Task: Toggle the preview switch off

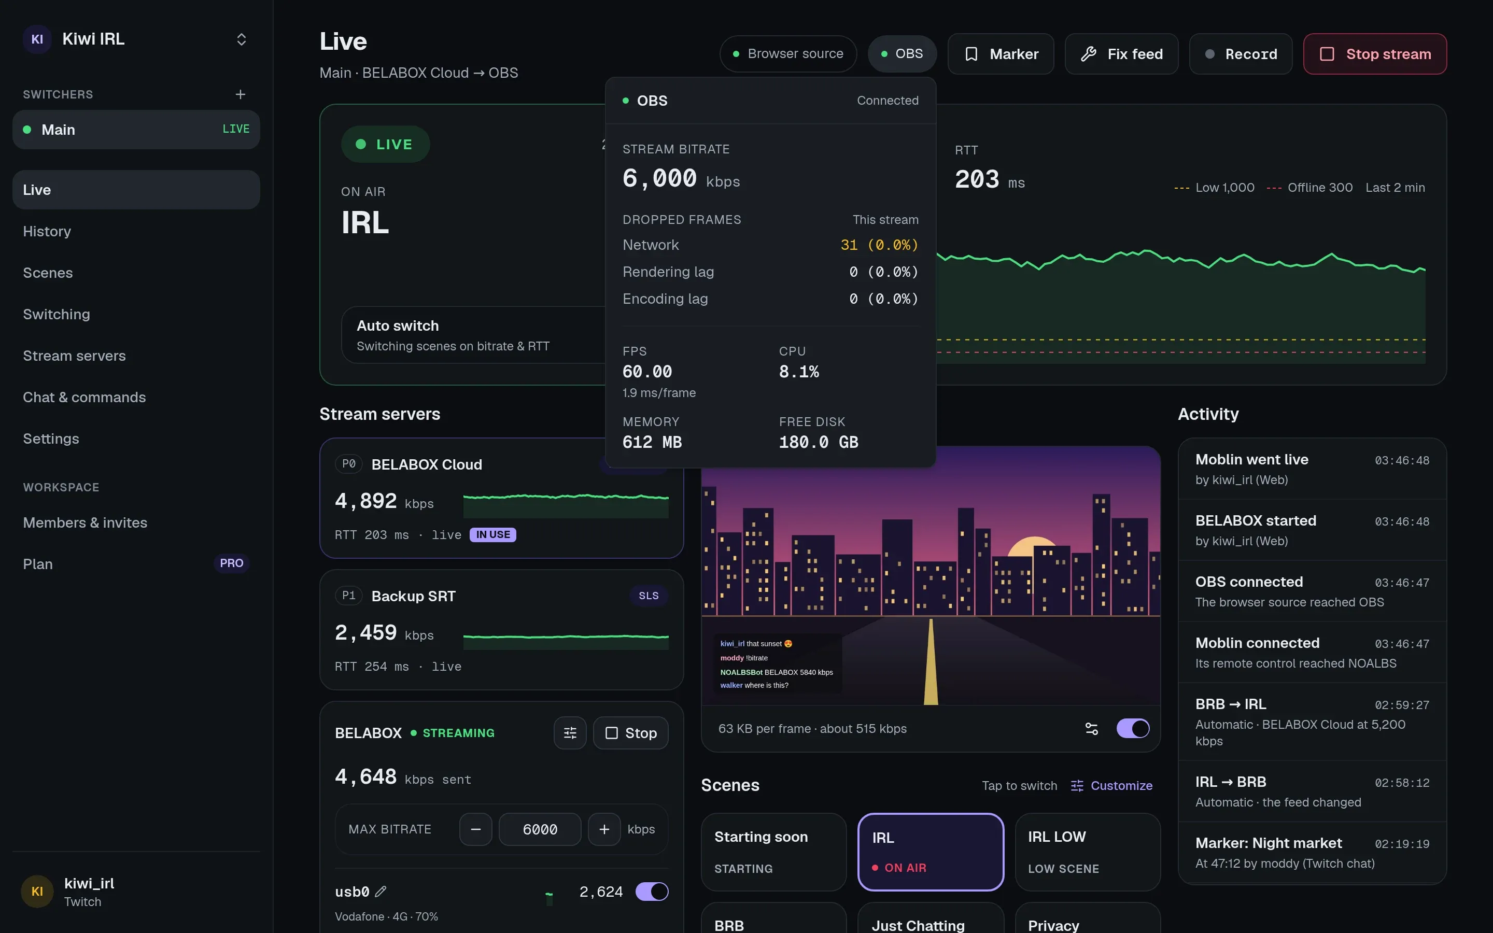Action: (x=1133, y=728)
